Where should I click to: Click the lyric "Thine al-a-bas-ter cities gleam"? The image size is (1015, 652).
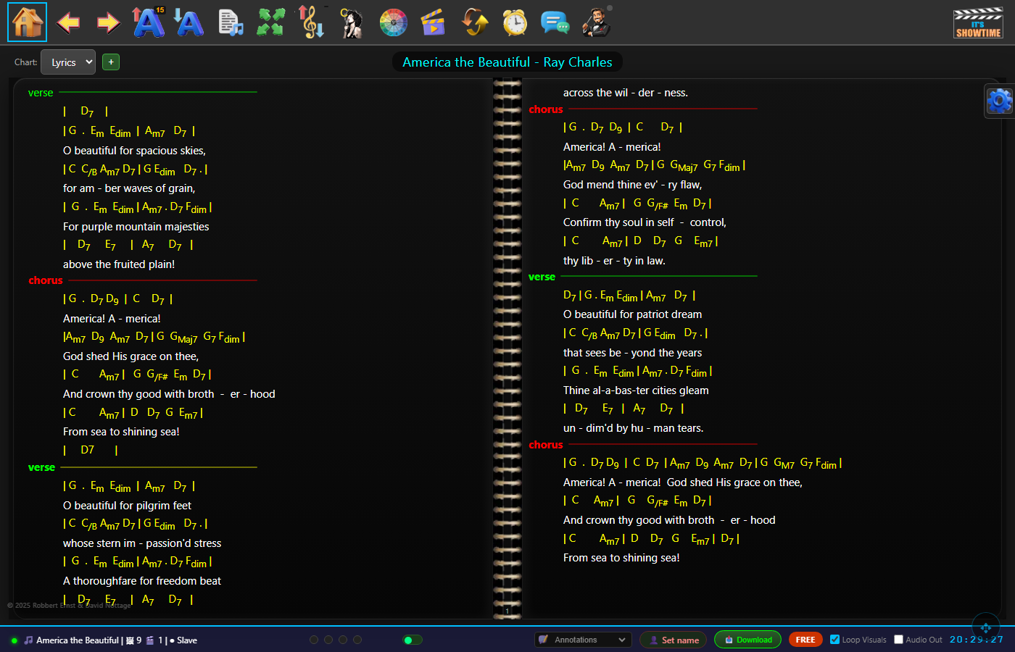point(636,390)
